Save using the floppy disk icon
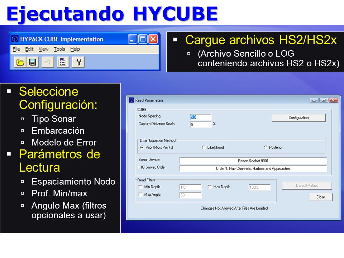This screenshot has height=258, width=344. coord(33,62)
